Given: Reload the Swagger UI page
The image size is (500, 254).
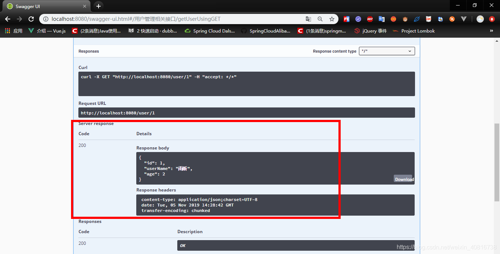Looking at the screenshot, I should (x=31, y=19).
